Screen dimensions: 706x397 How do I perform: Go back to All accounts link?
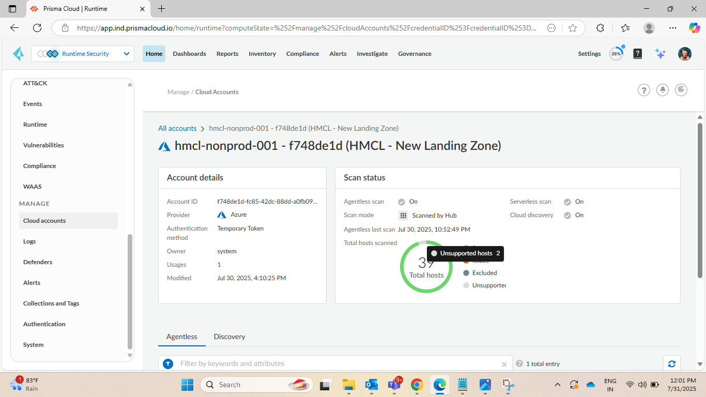[x=177, y=128]
